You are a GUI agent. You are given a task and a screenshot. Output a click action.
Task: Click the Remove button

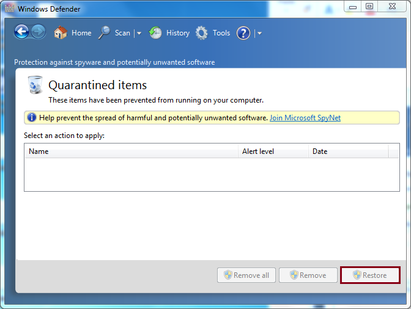pos(308,275)
